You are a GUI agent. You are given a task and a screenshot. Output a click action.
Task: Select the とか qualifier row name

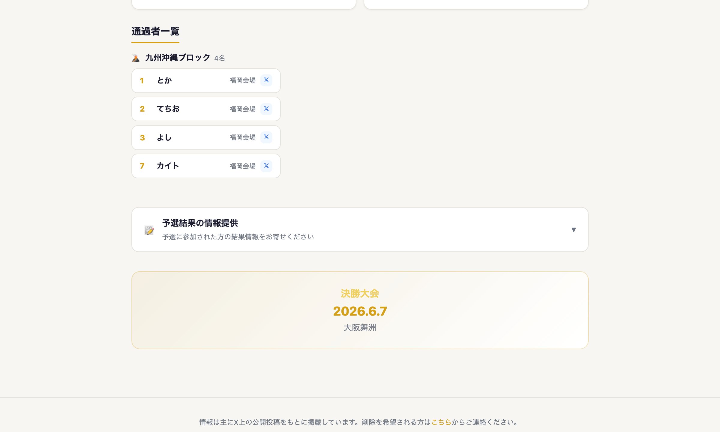coord(164,80)
